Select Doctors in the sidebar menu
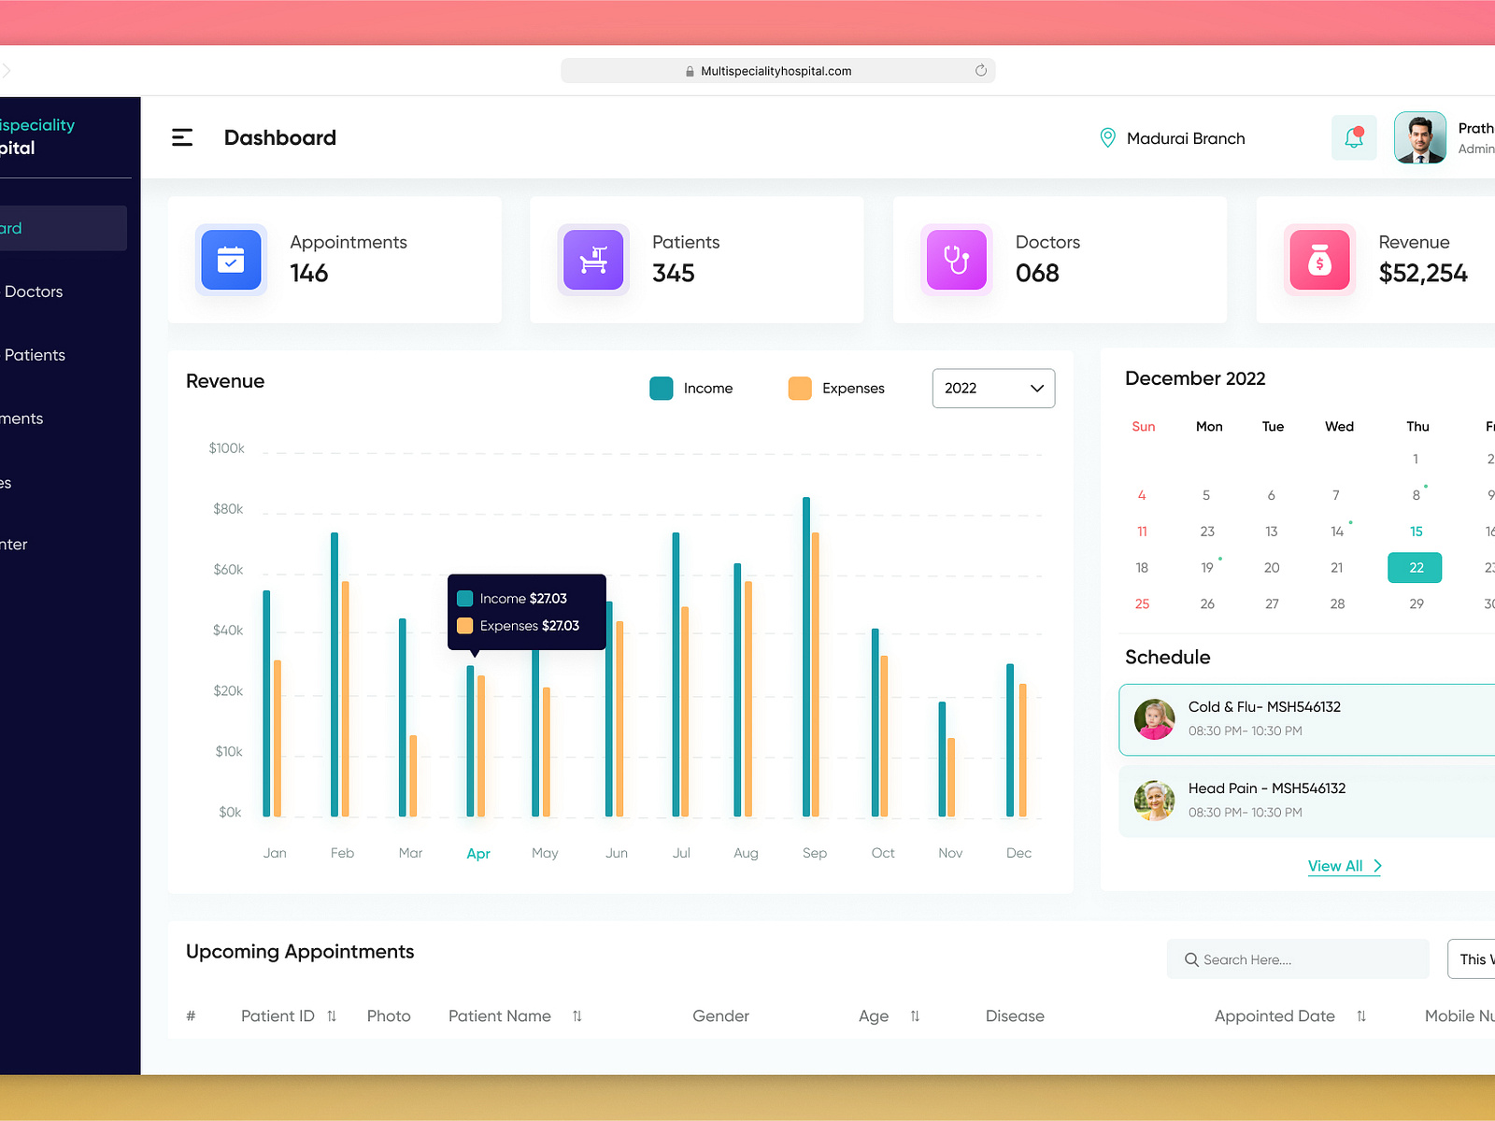 [x=34, y=291]
